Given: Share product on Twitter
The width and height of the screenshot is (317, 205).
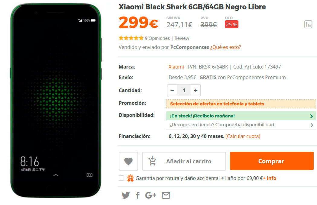Looking at the screenshot, I should (x=126, y=195).
